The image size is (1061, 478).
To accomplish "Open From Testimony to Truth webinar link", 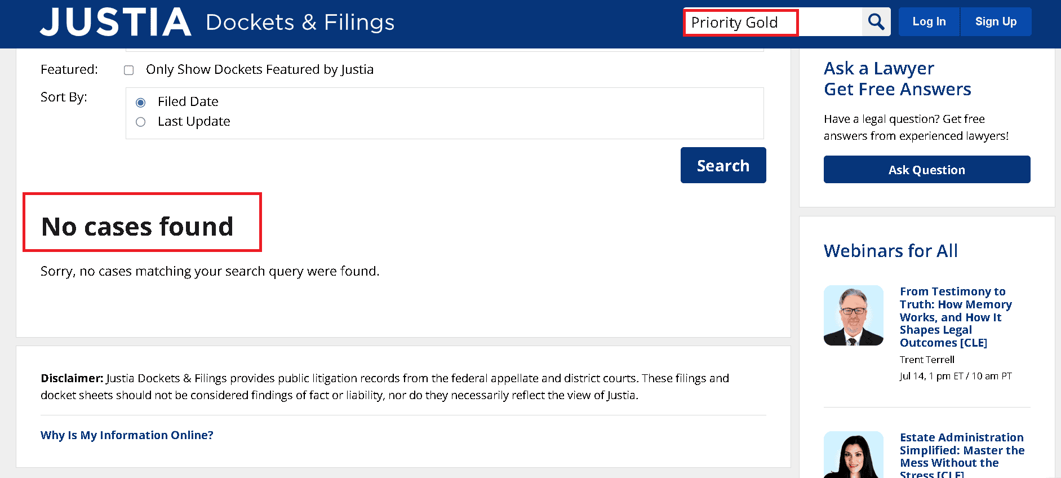I will coord(956,317).
